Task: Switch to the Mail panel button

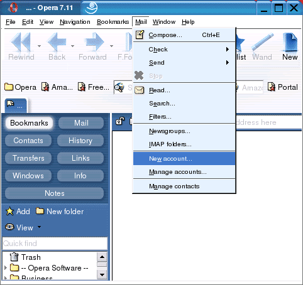Action: pos(81,123)
